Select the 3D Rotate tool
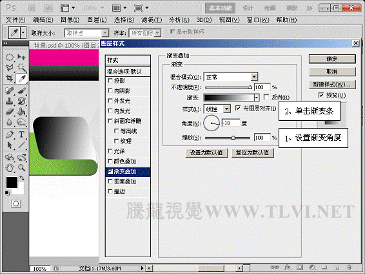 pos(9,158)
